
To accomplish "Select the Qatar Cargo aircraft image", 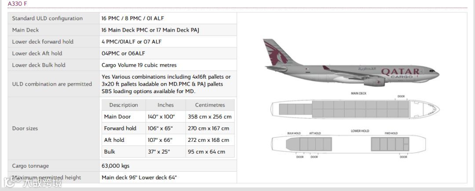I will click(x=351, y=63).
